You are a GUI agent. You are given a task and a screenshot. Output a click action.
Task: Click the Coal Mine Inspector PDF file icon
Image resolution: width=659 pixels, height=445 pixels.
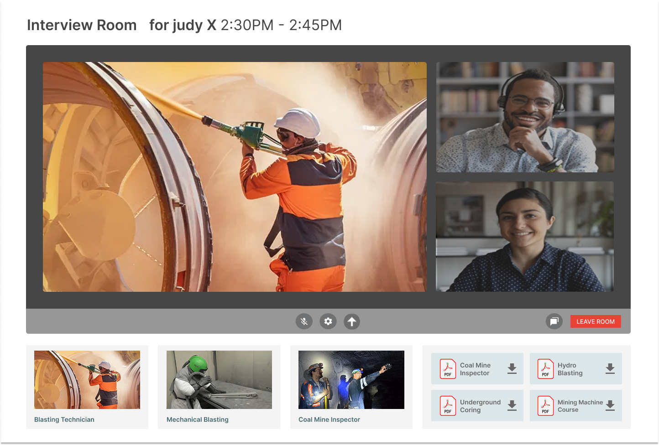tap(448, 369)
